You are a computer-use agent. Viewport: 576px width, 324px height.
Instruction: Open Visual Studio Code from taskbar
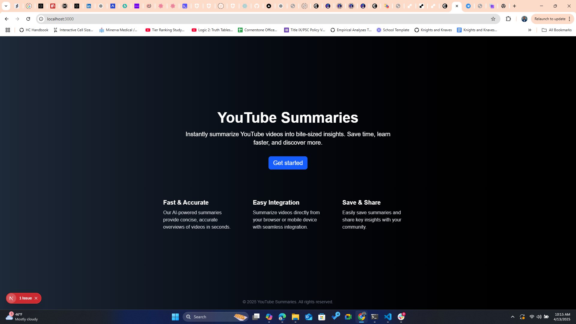tap(388, 317)
